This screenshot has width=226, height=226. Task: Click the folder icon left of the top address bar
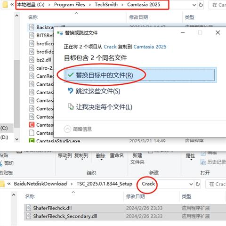pyautogui.click(x=5, y=5)
